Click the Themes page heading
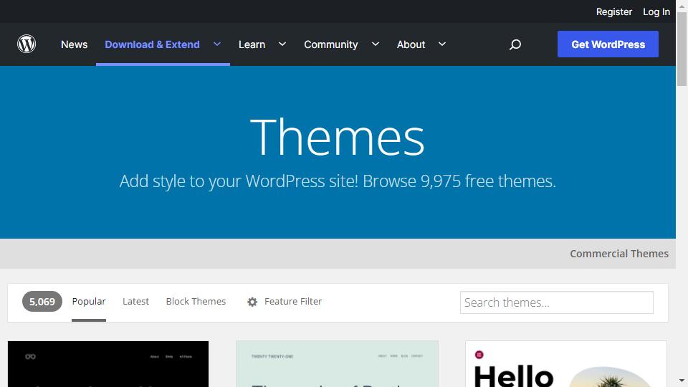This screenshot has height=387, width=688. [x=337, y=136]
